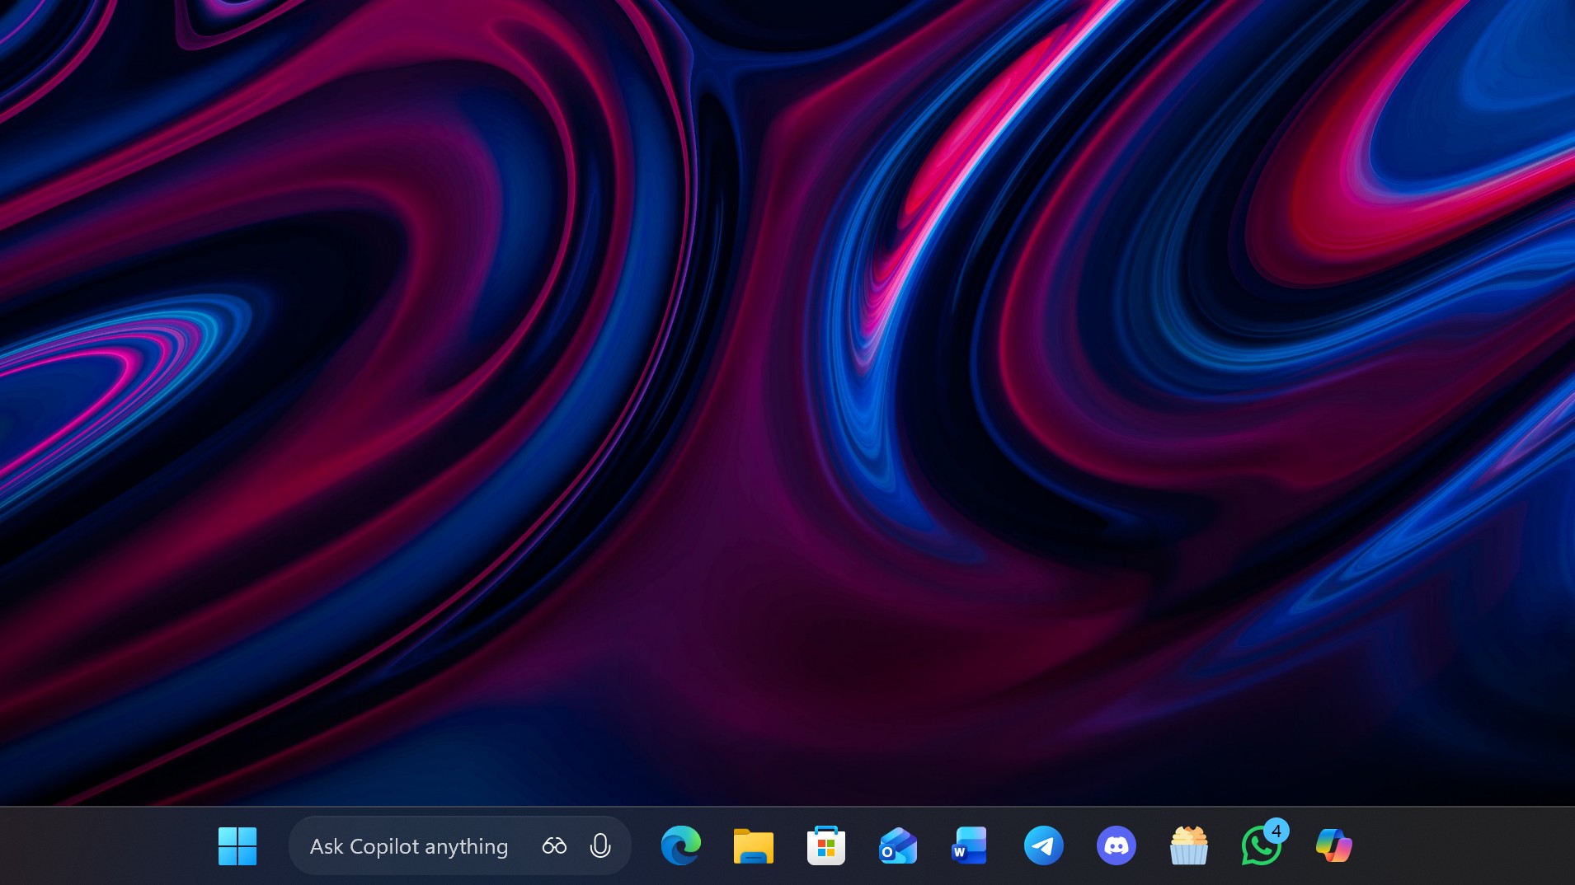
Task: Click the 'Ask Copilot anything' search box
Action: pyautogui.click(x=407, y=845)
